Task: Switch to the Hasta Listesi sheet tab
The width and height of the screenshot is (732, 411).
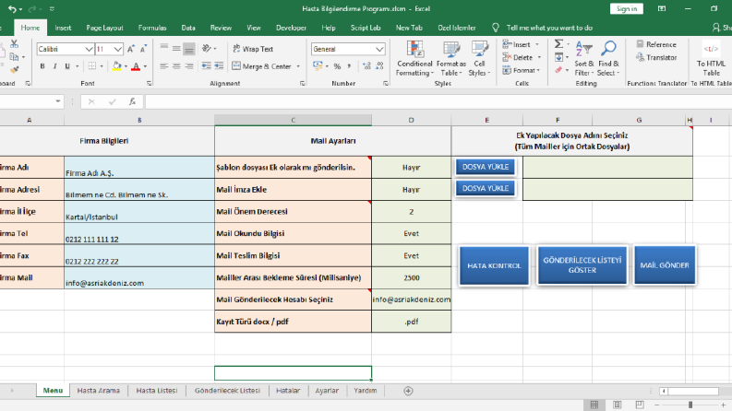Action: click(156, 391)
